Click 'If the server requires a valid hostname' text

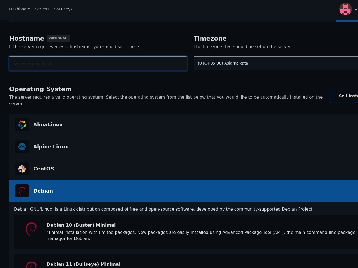pos(75,46)
